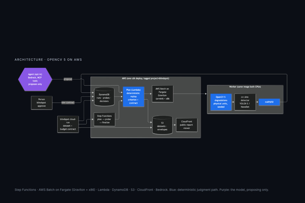The width and height of the screenshot is (305, 203).
Task: Select the DynamoDB cylinder node
Action: coord(104,97)
